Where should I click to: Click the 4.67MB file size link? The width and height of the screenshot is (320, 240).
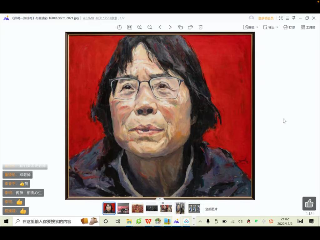88,18
